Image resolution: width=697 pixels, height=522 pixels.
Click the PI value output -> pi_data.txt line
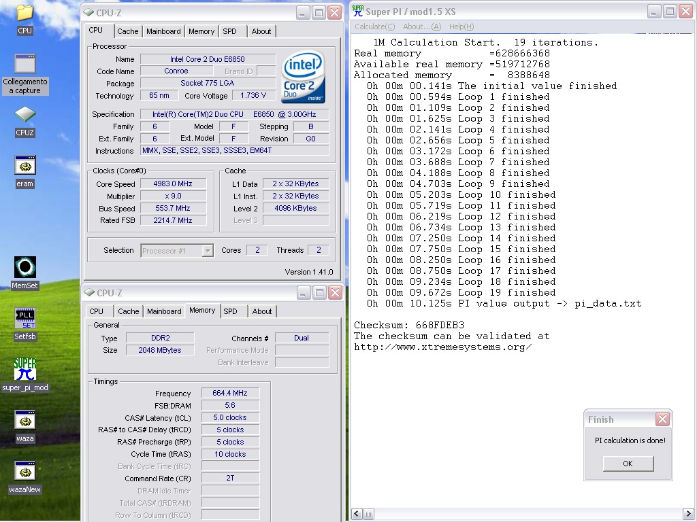tap(504, 304)
